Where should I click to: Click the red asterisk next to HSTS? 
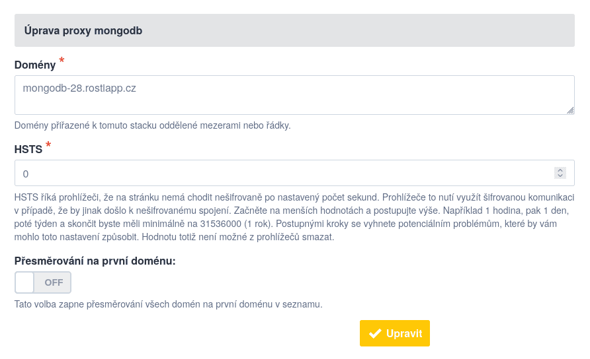(x=48, y=145)
